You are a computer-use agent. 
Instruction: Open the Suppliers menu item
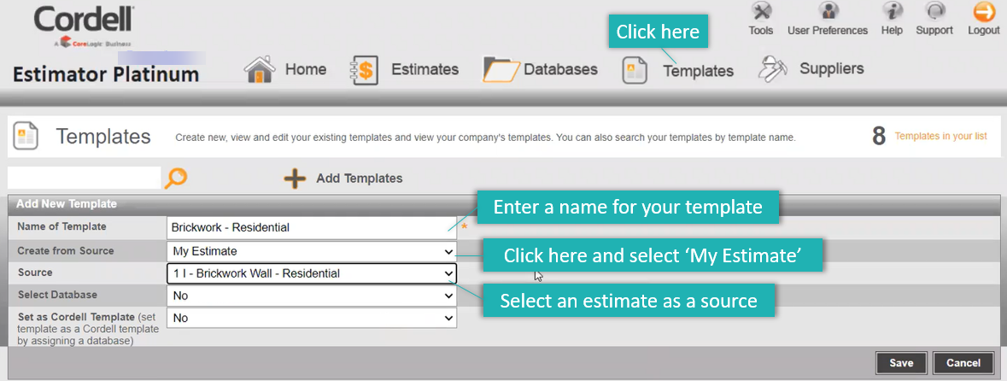[832, 68]
